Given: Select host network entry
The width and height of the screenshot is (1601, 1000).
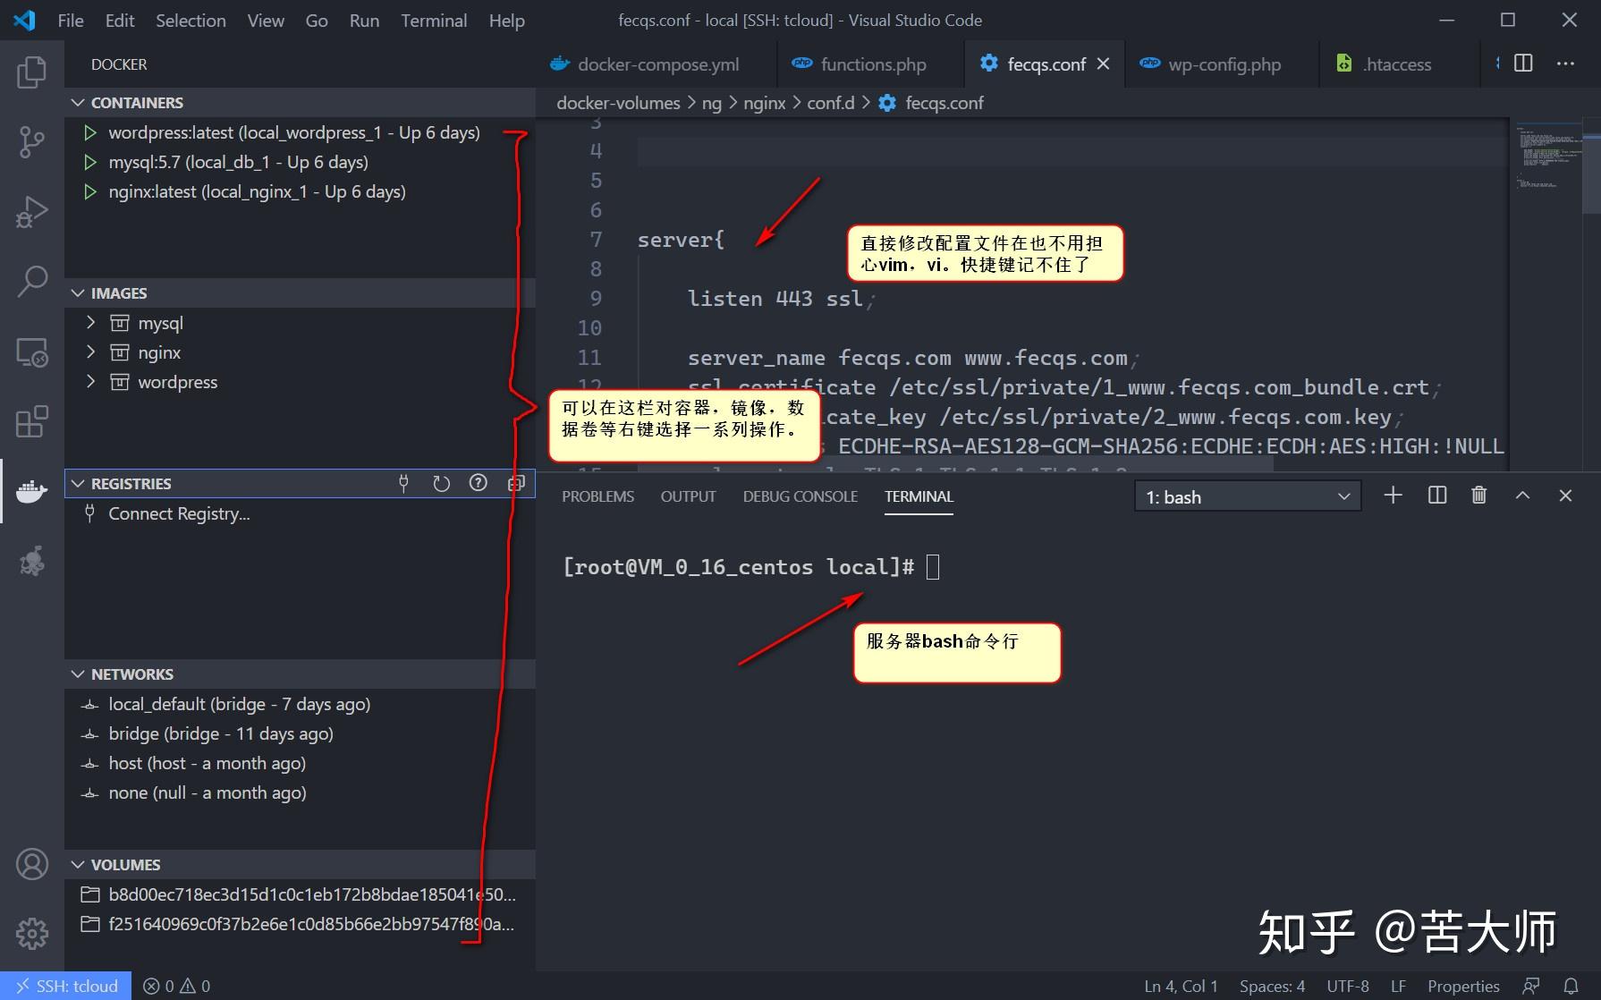Looking at the screenshot, I should [x=300, y=763].
